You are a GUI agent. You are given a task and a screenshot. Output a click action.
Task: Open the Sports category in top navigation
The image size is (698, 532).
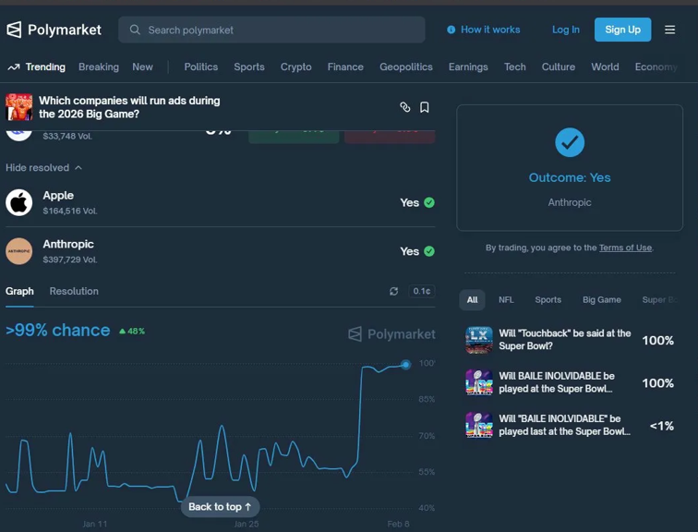[249, 67]
